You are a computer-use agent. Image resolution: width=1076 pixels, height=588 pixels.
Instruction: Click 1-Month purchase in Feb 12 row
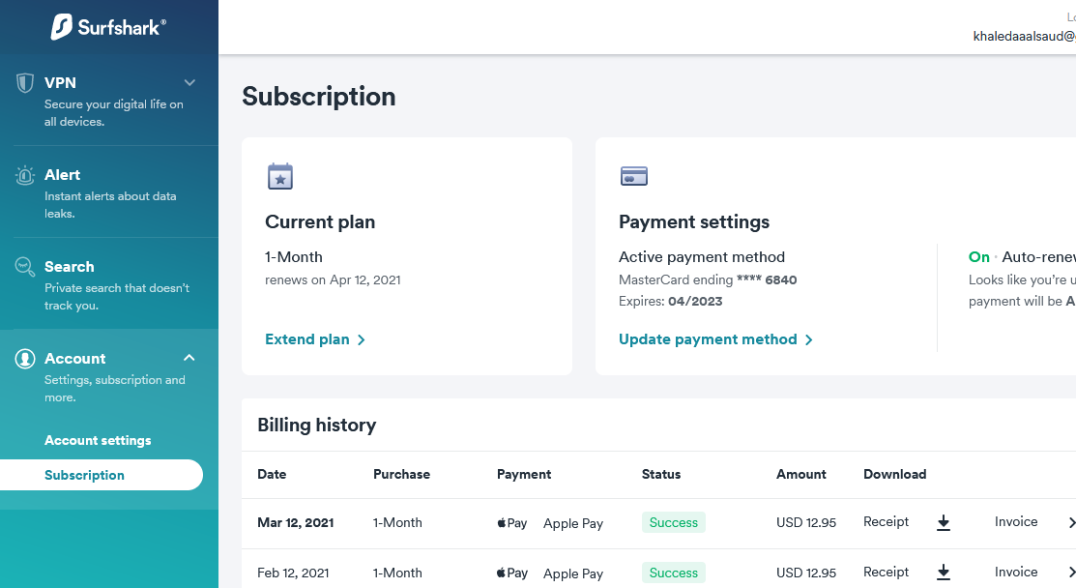click(397, 573)
